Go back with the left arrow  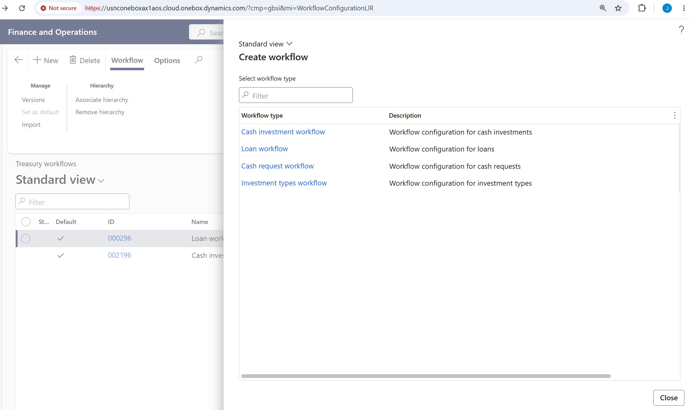[x=19, y=60]
